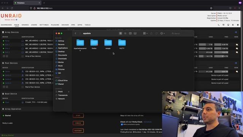Open the Unraid Dashboard tab
This screenshot has width=243, height=137.
pos(6,25)
